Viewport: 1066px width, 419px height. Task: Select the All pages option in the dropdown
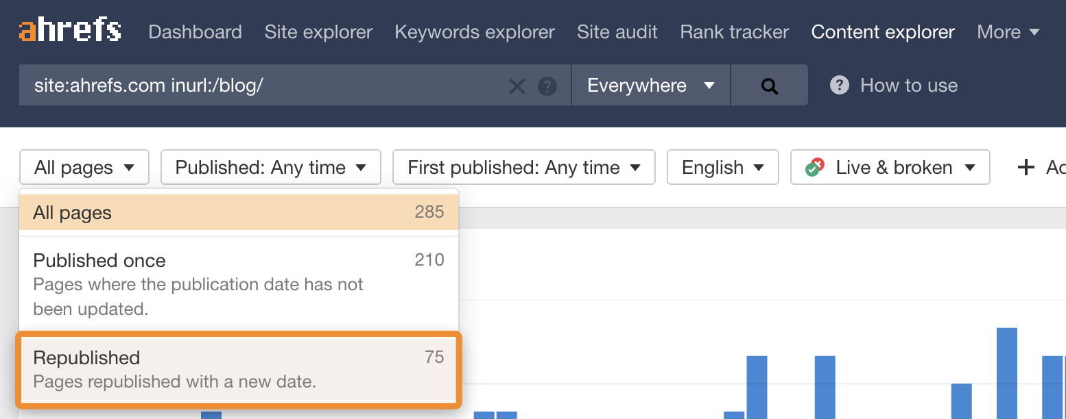pos(238,212)
